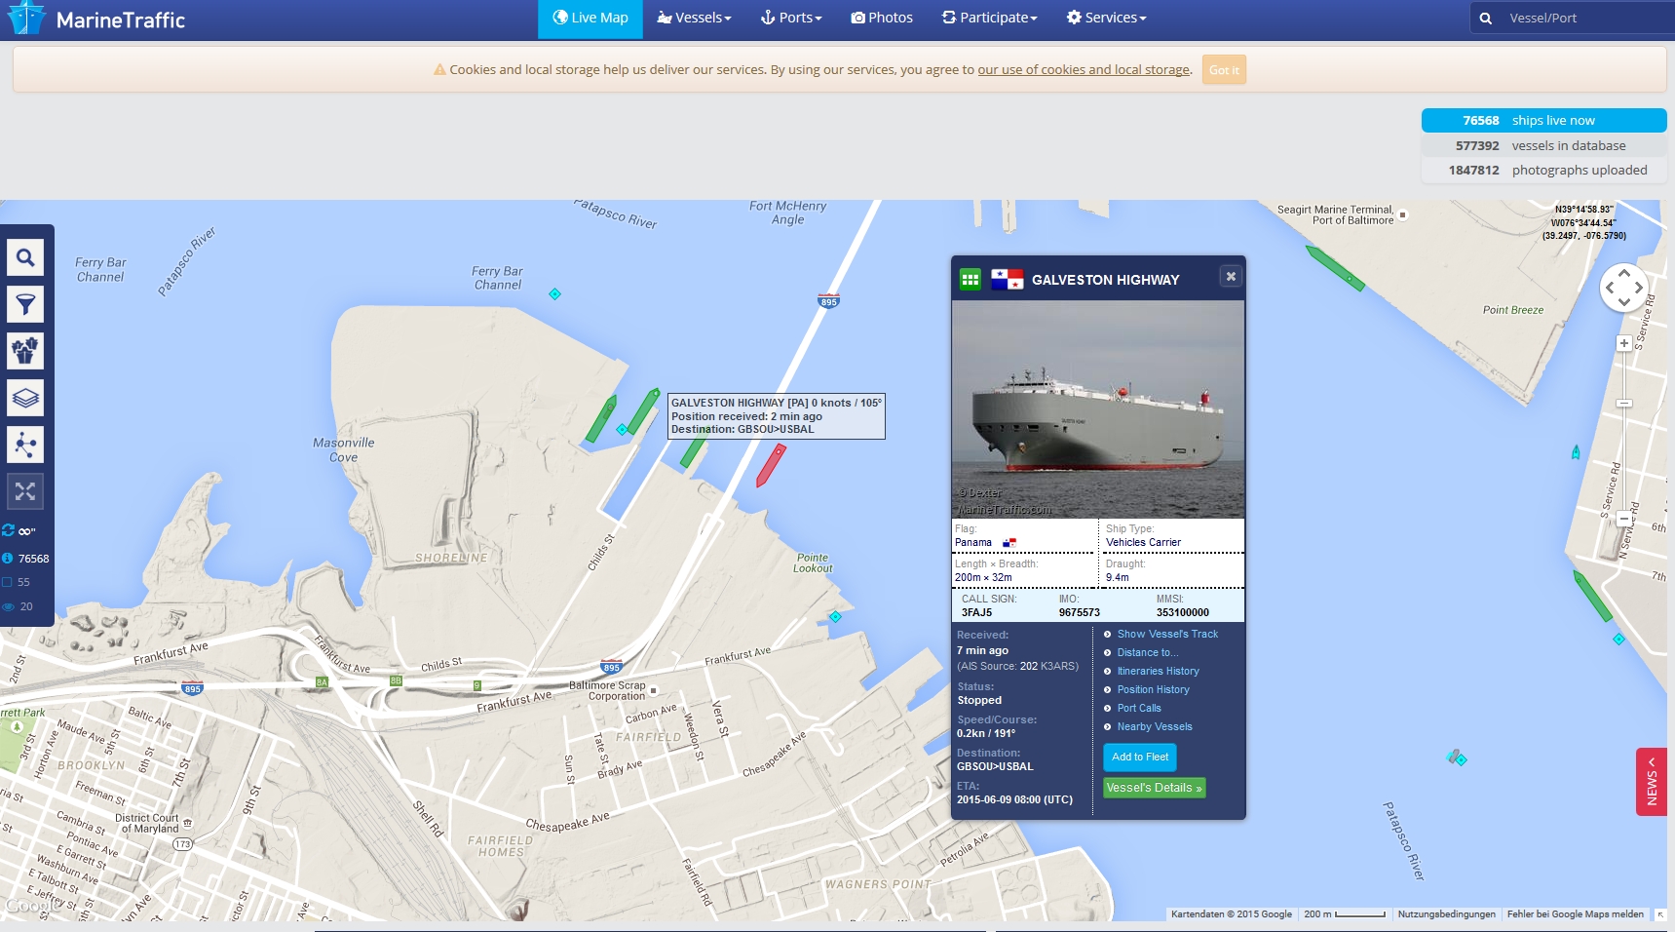Click the photographs uploaded counter
This screenshot has height=932, width=1675.
pos(1544,170)
